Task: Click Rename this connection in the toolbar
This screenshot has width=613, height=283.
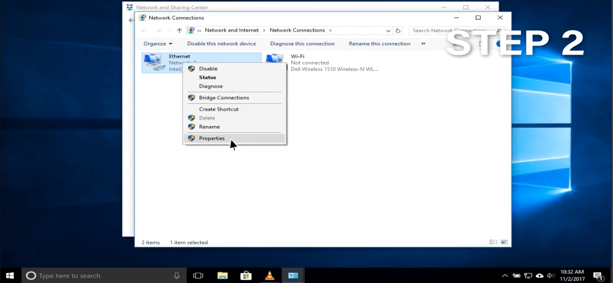Action: (379, 44)
